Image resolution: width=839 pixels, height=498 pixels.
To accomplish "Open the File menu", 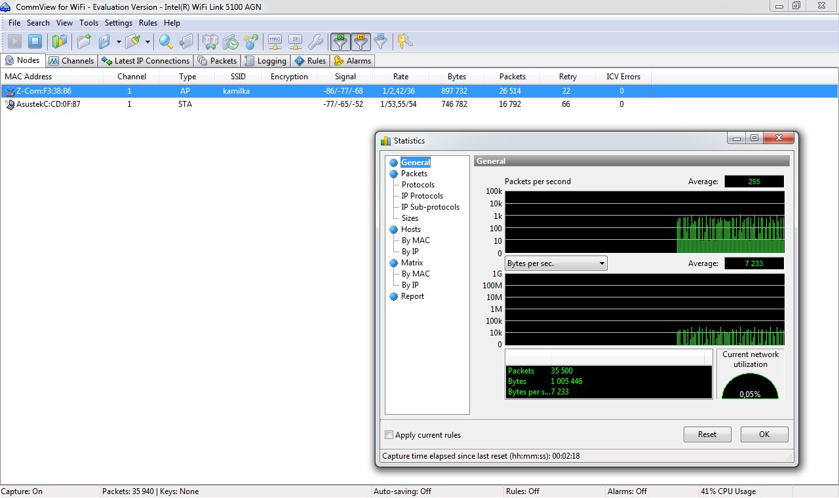I will [x=14, y=23].
